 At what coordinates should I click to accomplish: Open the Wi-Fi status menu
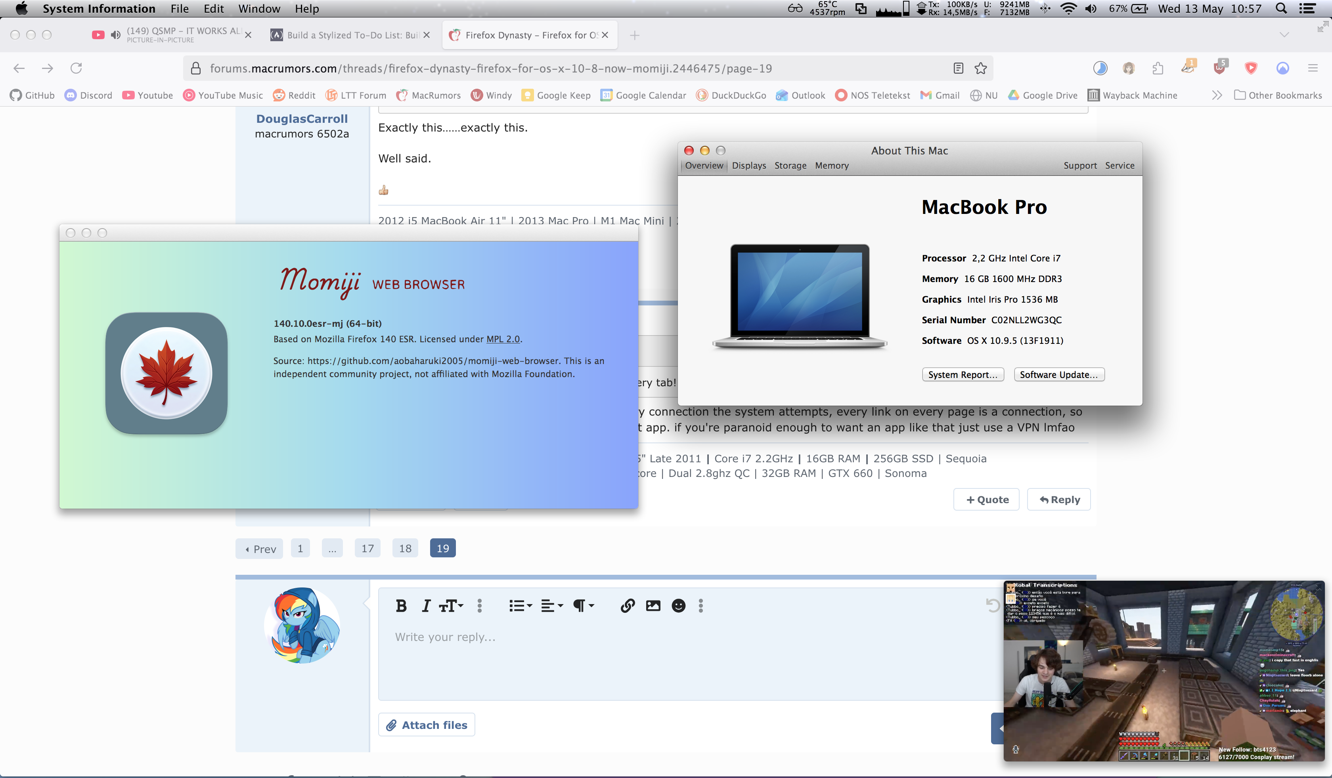pos(1068,8)
